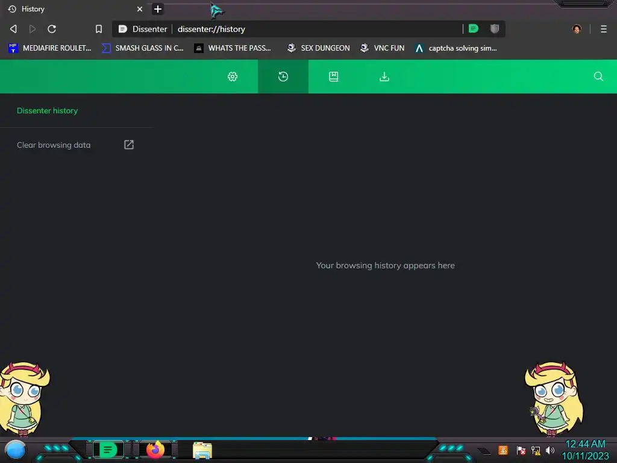Open a new tab with plus button
This screenshot has height=463, width=617.
tap(158, 9)
